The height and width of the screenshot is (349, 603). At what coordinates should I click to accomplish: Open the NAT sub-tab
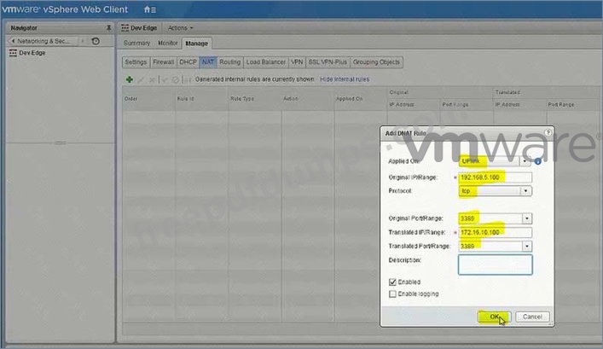(x=208, y=62)
